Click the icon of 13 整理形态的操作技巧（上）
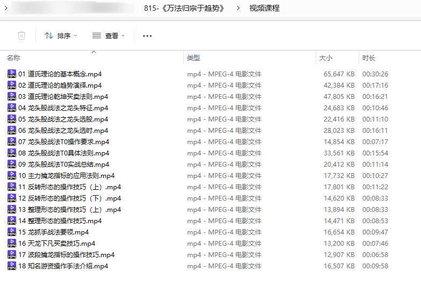This screenshot has height=299, width=421. point(12,210)
